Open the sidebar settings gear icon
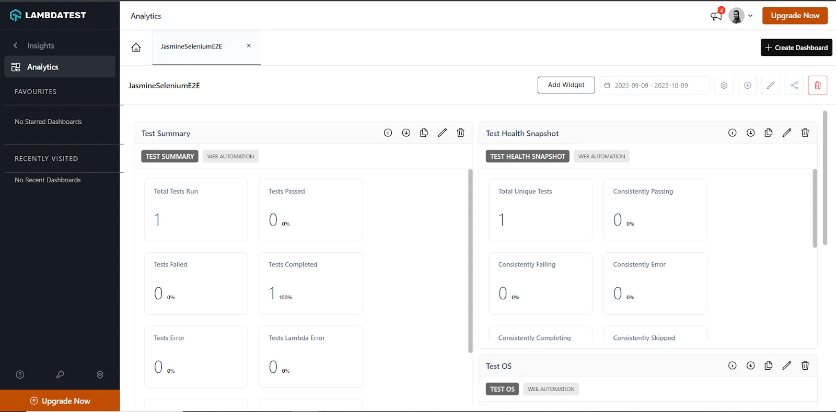Image resolution: width=836 pixels, height=412 pixels. click(100, 374)
